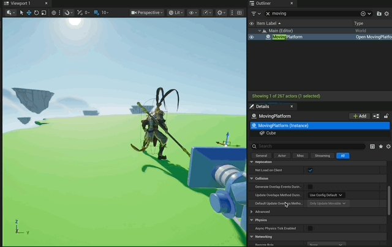392x247 pixels.
Task: Collapse the Main (Editor) world tree item
Action: [x=260, y=31]
